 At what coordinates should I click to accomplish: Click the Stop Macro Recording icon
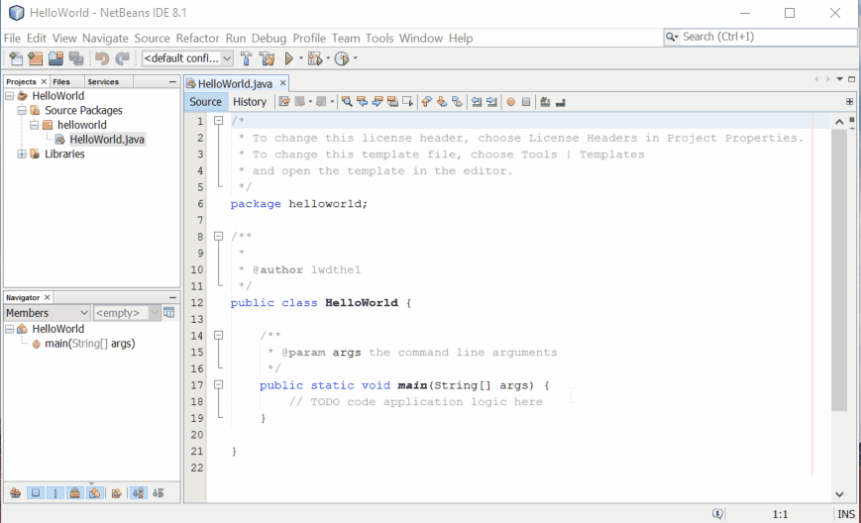(x=526, y=101)
